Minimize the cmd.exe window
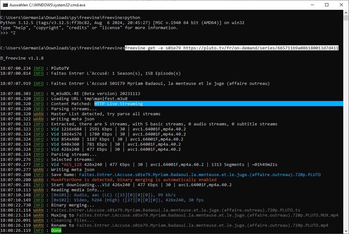Image resolution: width=349 pixels, height=234 pixels. 312,5
